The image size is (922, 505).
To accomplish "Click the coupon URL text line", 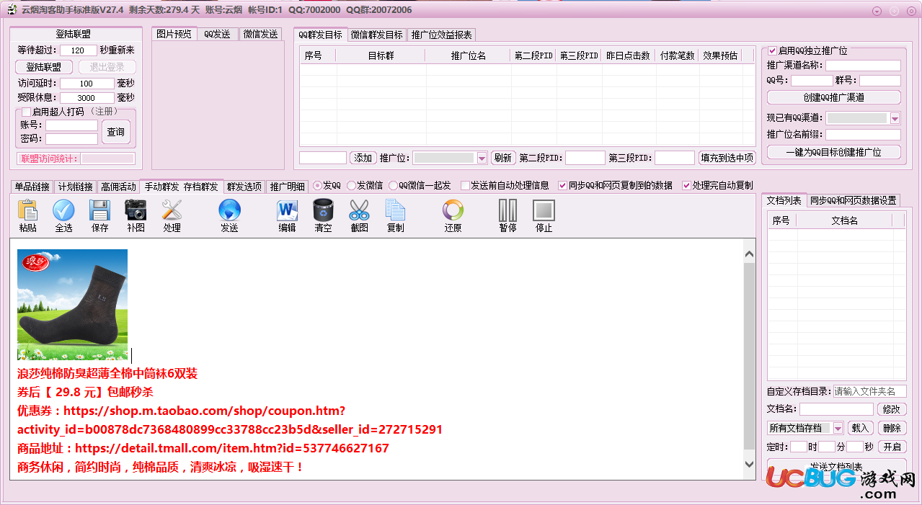I will (x=230, y=420).
